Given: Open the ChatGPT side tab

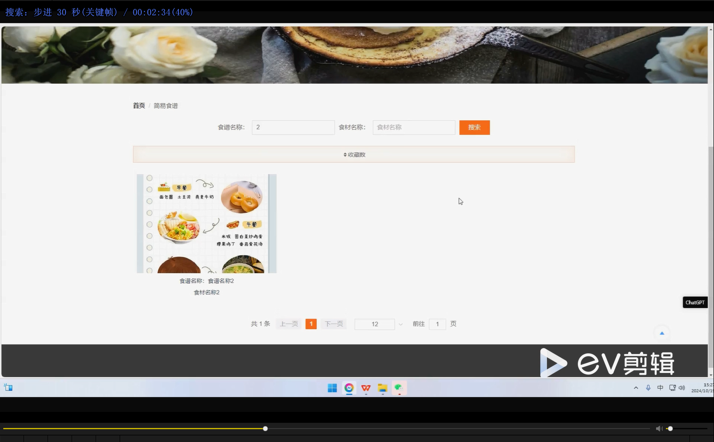Looking at the screenshot, I should (x=695, y=302).
